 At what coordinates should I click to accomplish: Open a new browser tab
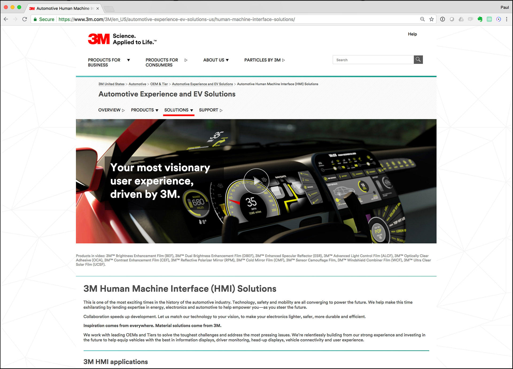point(109,9)
